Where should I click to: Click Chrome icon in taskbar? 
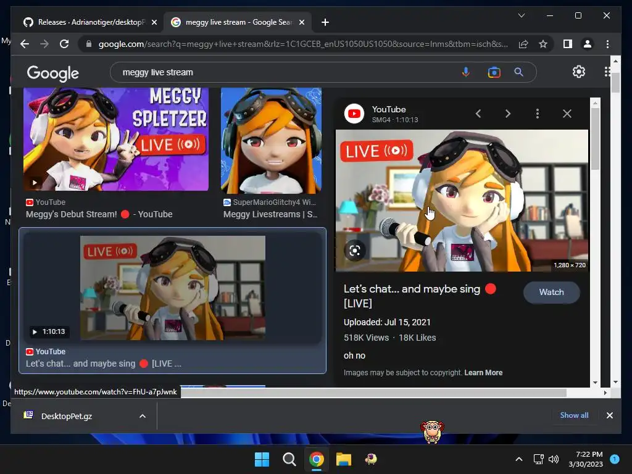(317, 459)
